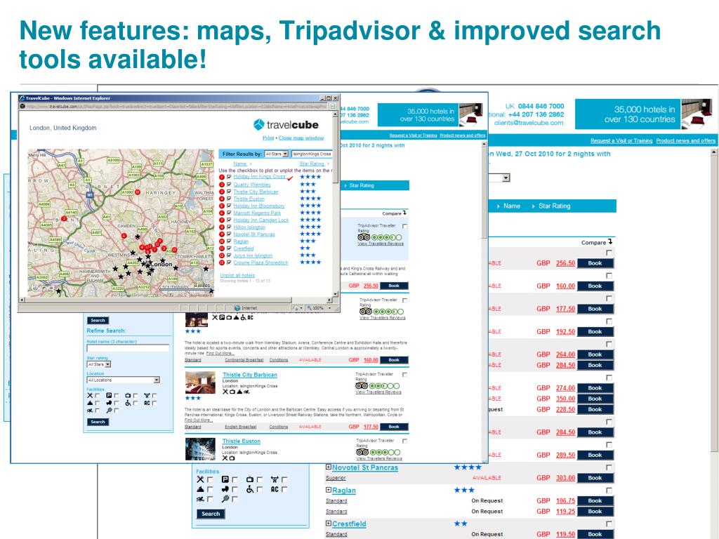Expand Crestfield hotel row
719x539 pixels.
point(329,523)
